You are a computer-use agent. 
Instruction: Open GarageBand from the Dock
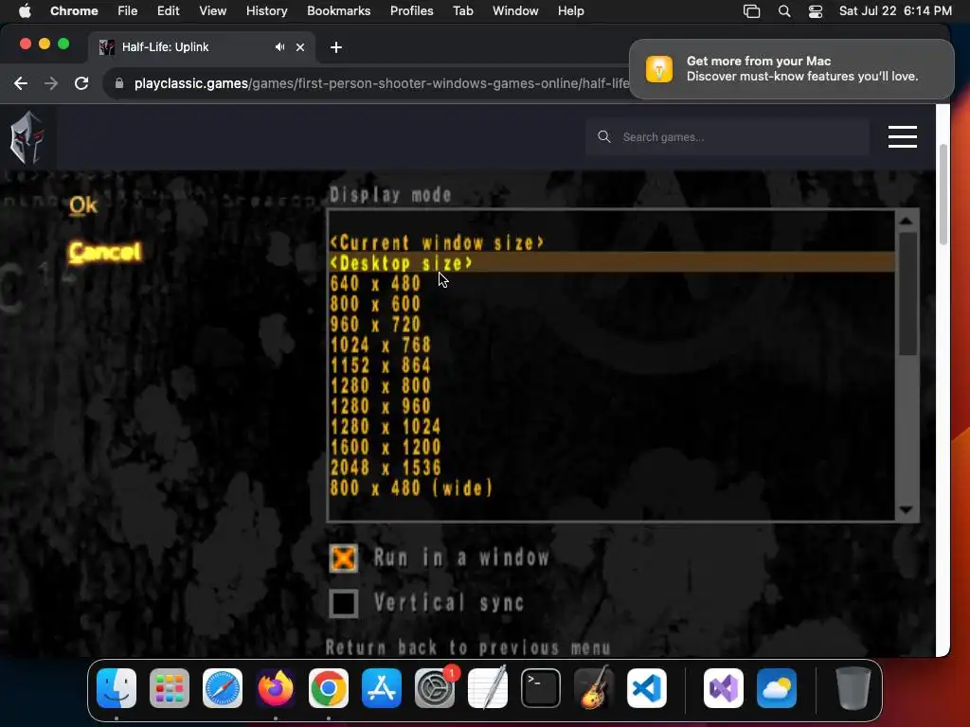tap(593, 688)
